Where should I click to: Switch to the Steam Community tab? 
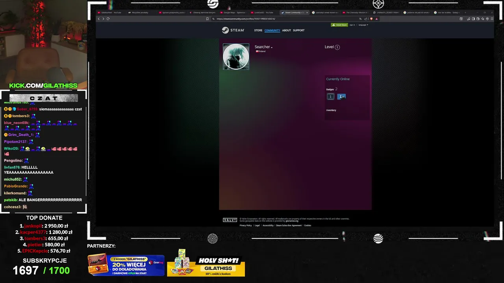(x=294, y=13)
